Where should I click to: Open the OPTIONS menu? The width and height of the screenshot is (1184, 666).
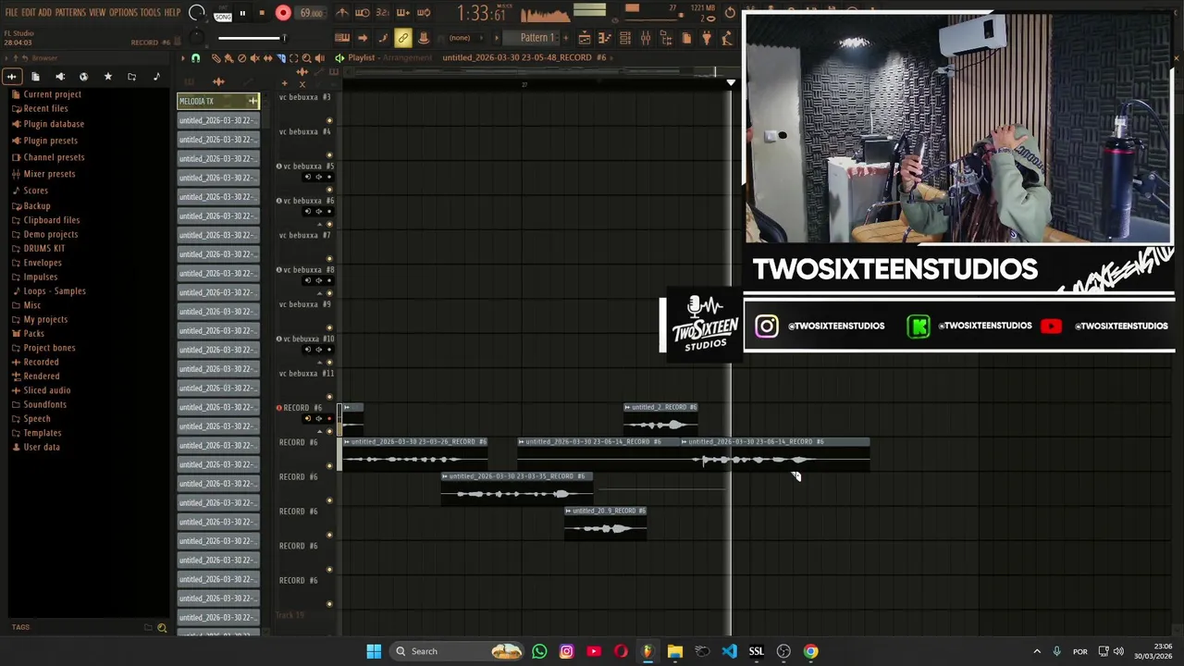(x=123, y=13)
